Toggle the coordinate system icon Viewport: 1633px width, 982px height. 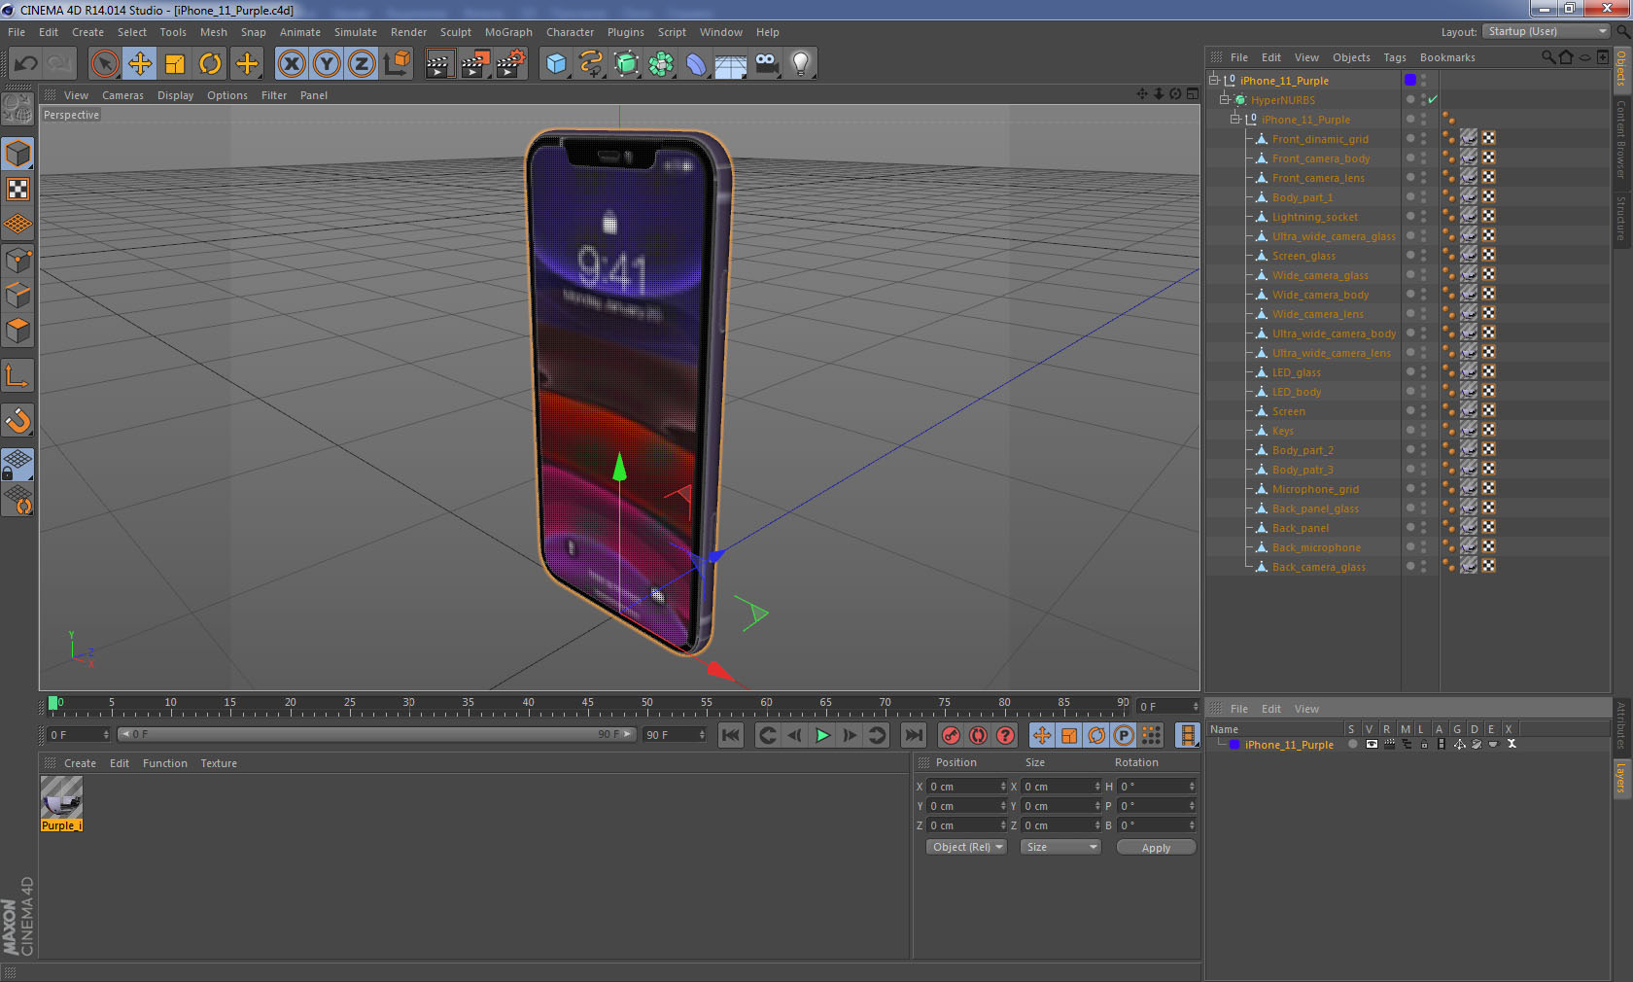click(x=397, y=64)
